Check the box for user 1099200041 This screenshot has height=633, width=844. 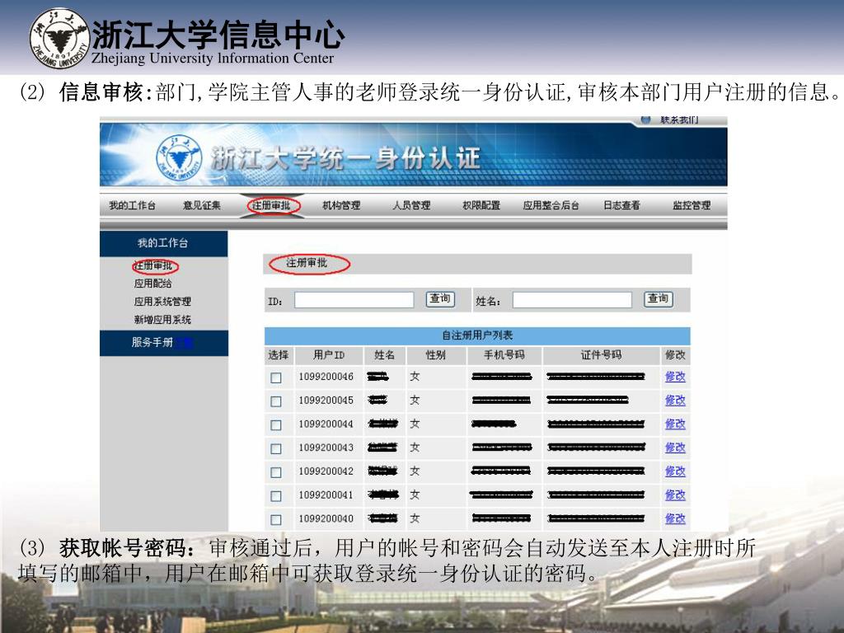pos(276,496)
